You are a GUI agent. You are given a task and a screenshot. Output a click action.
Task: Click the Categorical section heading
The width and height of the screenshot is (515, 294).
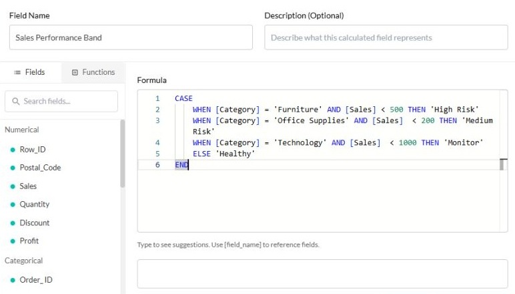[23, 261]
